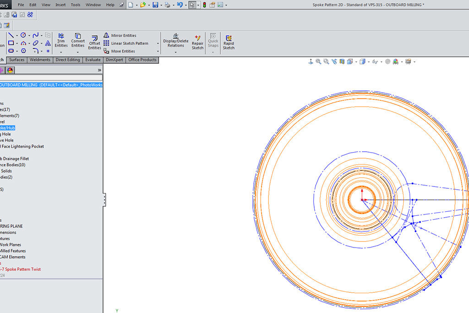Switch to the DimXpert tab
The image size is (469, 313).
pyautogui.click(x=114, y=60)
